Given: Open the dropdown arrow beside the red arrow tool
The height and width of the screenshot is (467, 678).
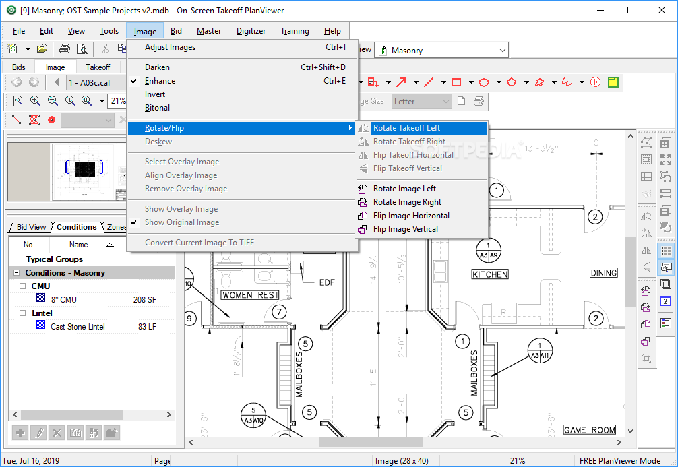Looking at the screenshot, I should pyautogui.click(x=416, y=82).
